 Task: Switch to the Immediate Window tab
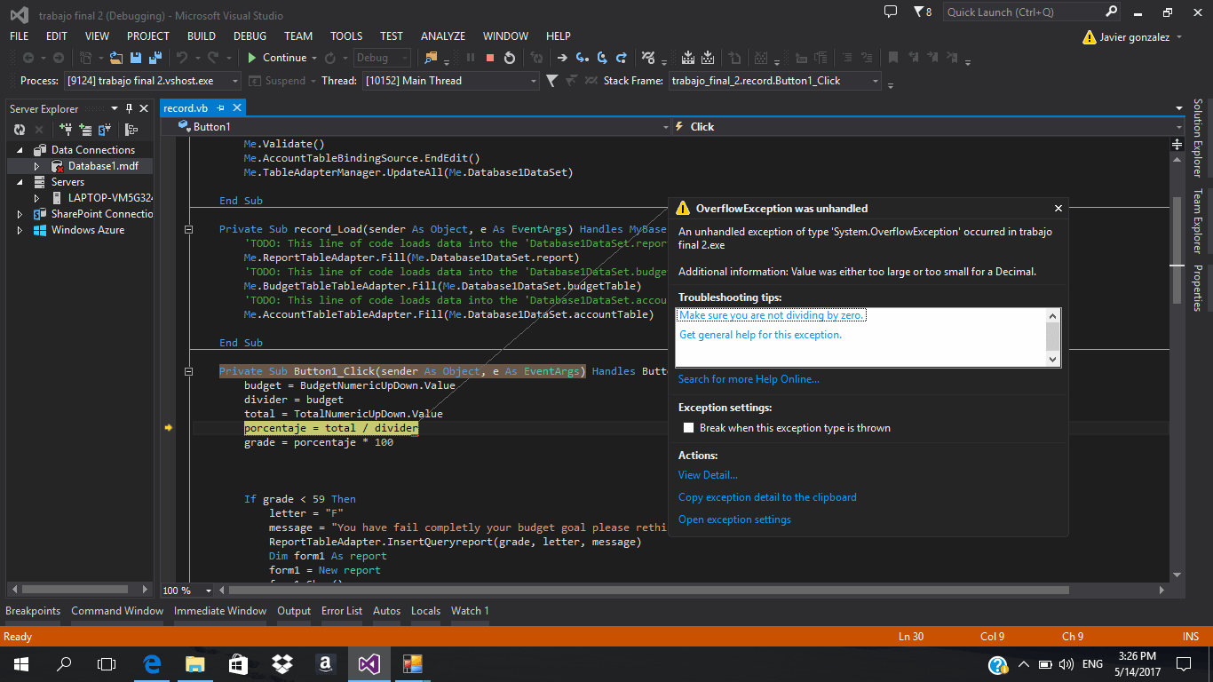coord(220,611)
